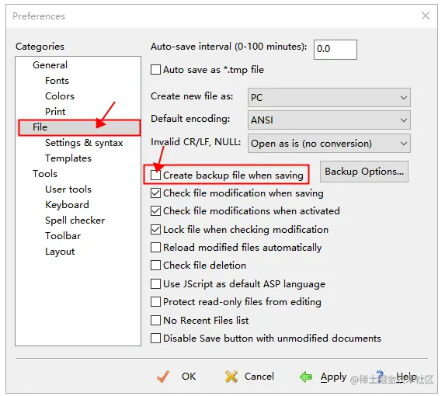Click the orange checkmark OK icon
Screen dimensions: 445x396
pos(163,377)
